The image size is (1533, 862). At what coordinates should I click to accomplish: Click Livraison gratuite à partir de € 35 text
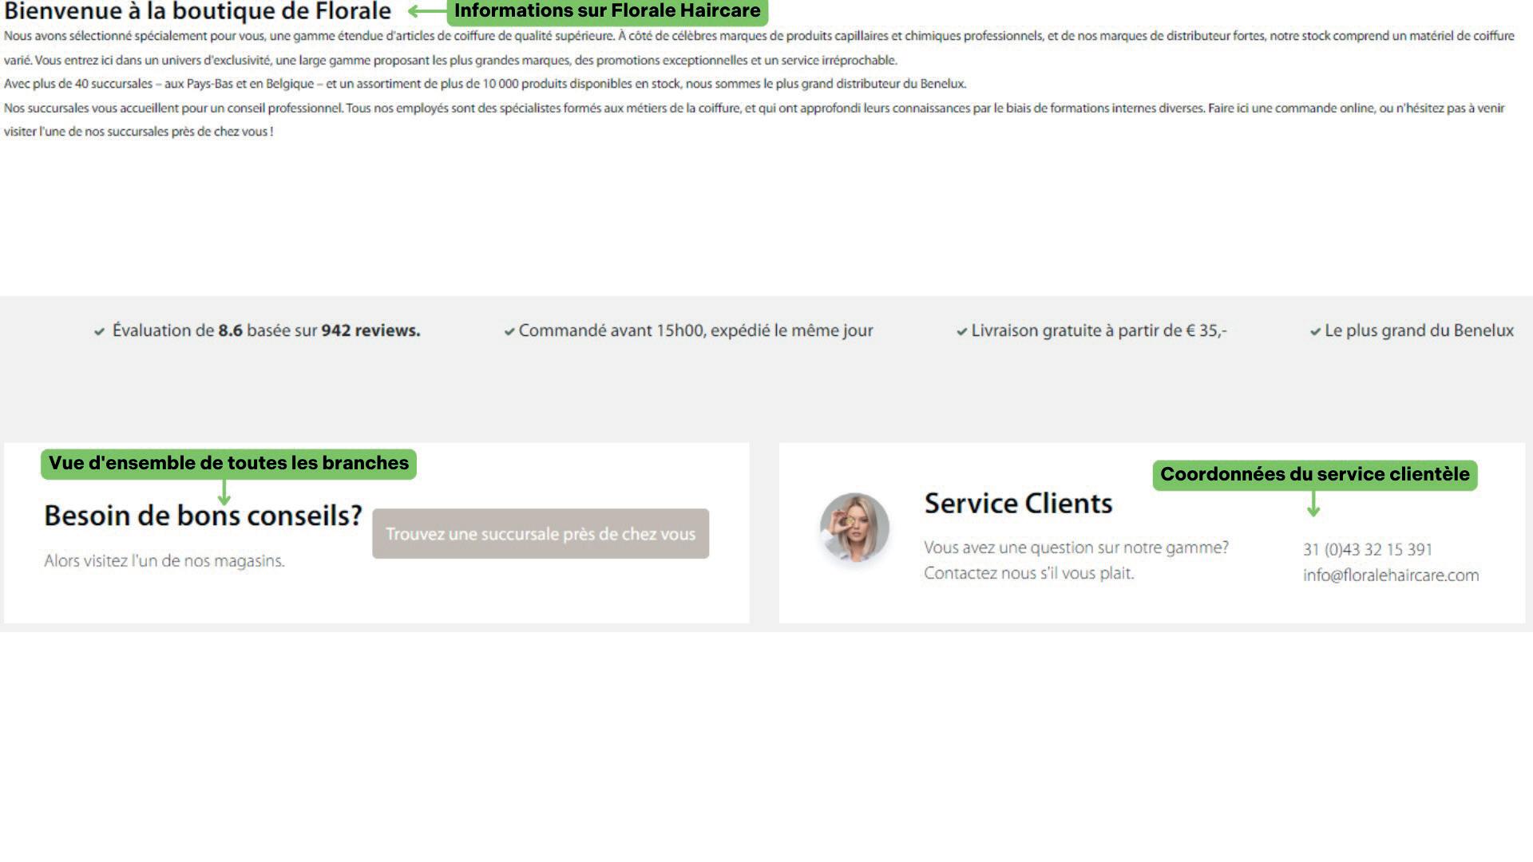click(1099, 330)
